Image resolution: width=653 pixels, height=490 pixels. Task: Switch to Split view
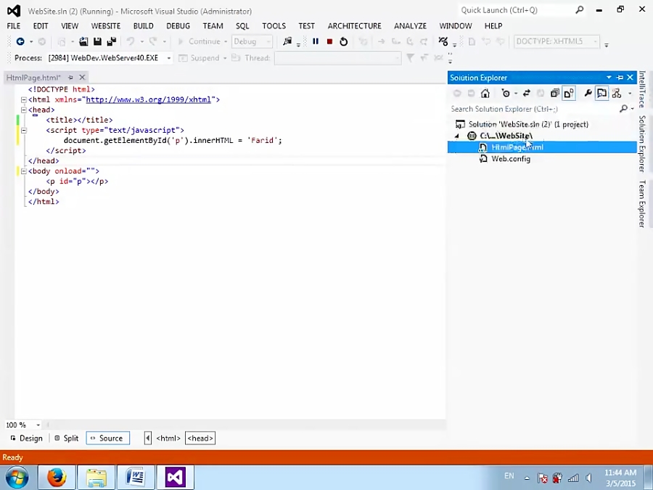[67, 438]
